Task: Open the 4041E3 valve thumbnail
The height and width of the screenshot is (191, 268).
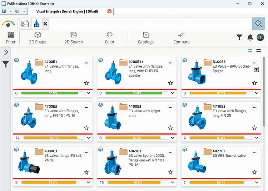Action: 113,162
